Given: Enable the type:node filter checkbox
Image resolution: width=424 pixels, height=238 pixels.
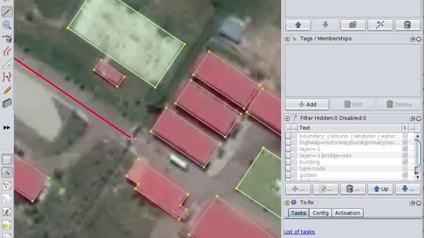Looking at the screenshot, I should point(288,169).
